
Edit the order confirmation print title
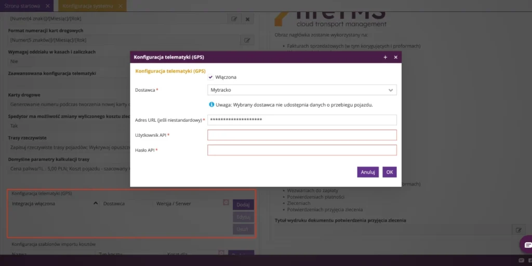click(518, 230)
